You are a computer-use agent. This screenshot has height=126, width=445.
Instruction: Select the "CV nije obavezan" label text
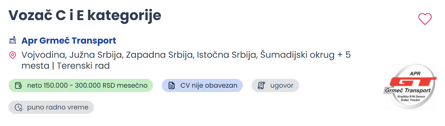point(209,85)
